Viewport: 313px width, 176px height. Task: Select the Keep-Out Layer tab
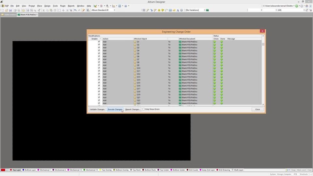(207, 170)
